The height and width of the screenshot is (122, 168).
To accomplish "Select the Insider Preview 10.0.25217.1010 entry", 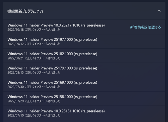I will (x=56, y=25).
